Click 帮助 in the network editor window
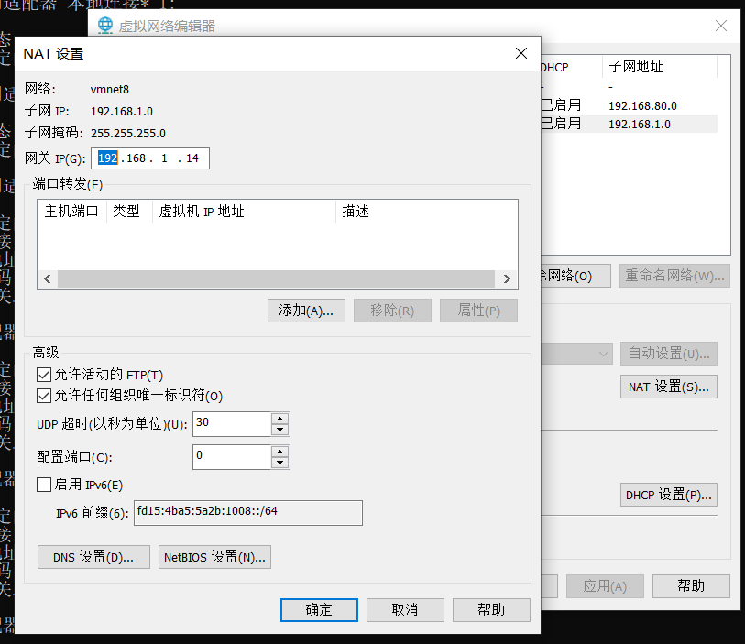745x644 pixels. click(x=691, y=586)
